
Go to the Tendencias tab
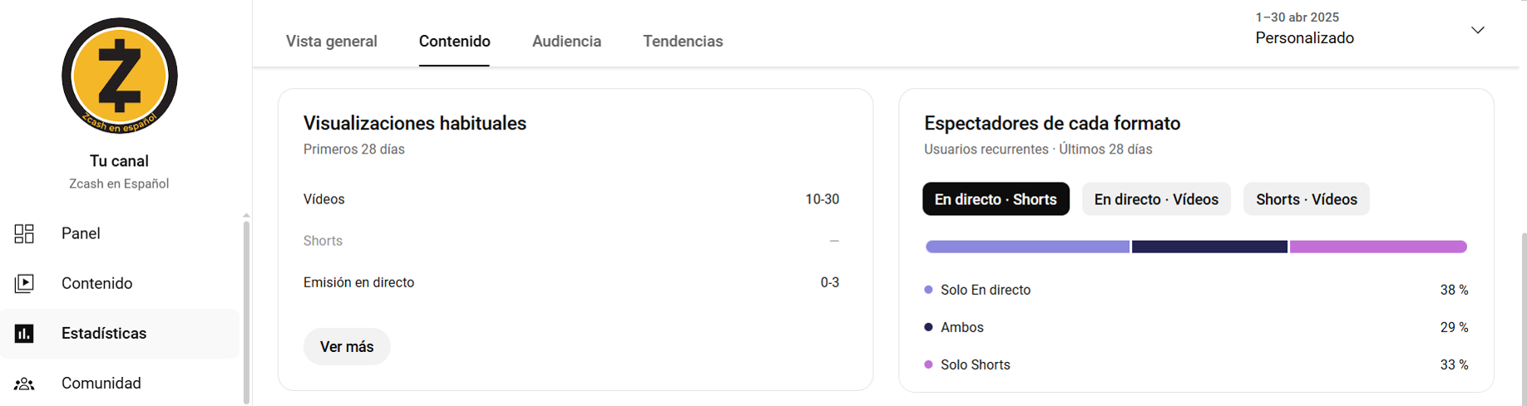click(683, 41)
